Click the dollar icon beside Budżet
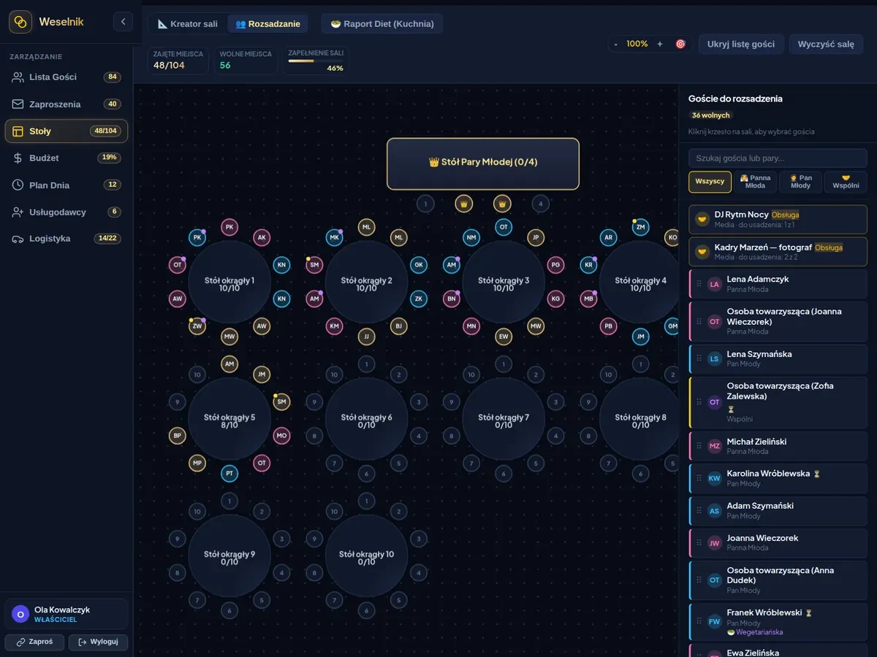Image resolution: width=877 pixels, height=657 pixels. [x=18, y=158]
